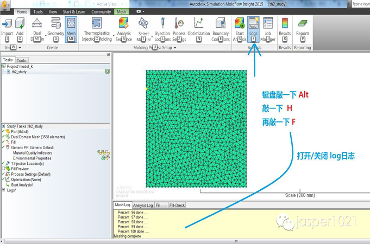Click the Add study icon

(20, 24)
